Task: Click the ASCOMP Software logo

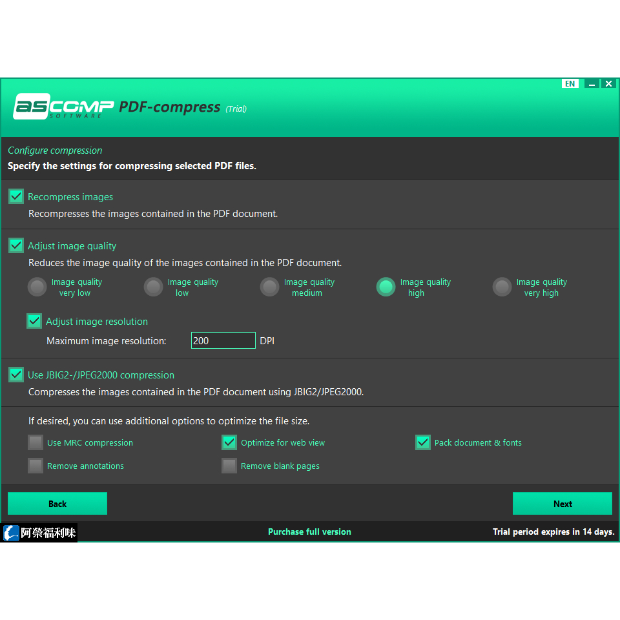Action: (63, 107)
